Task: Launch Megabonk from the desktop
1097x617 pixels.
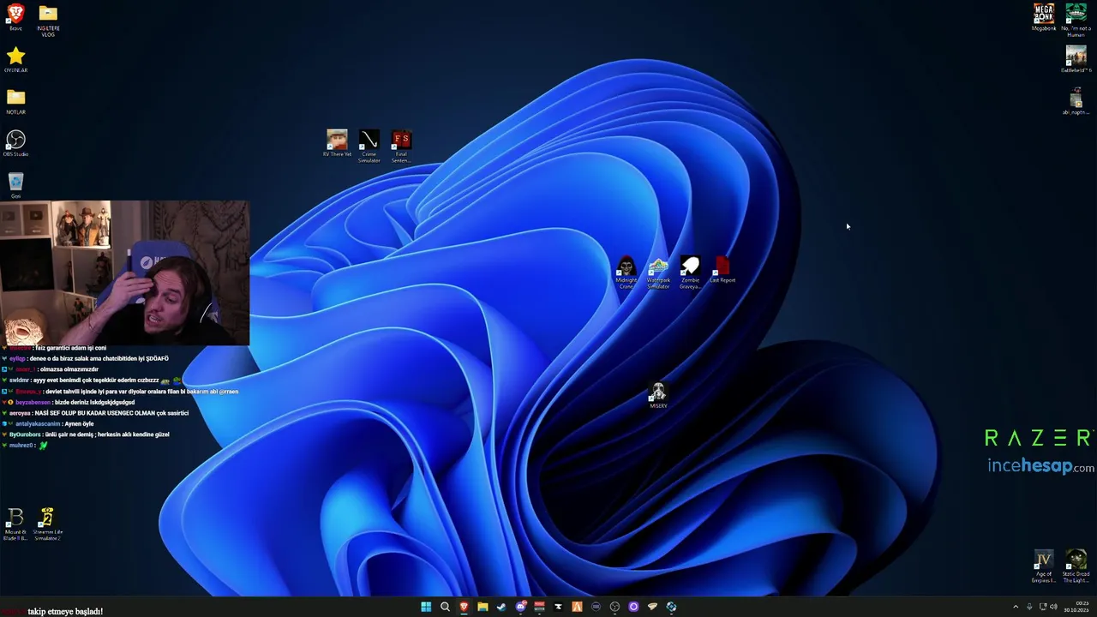Action: pyautogui.click(x=1044, y=17)
